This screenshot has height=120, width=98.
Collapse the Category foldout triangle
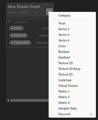point(10,22)
